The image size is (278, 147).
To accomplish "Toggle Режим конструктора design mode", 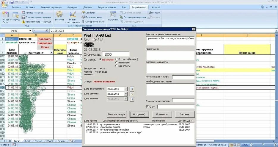I will pos(73,17).
